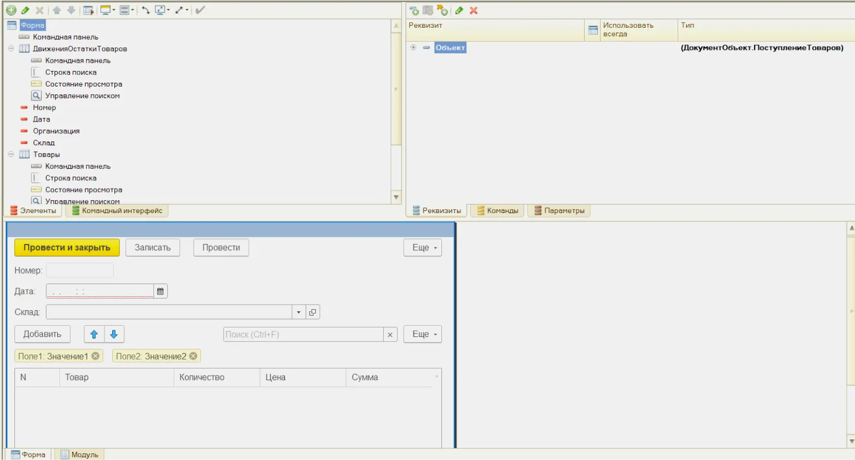Click the green pencil edit icon in elements toolbar

tap(25, 10)
